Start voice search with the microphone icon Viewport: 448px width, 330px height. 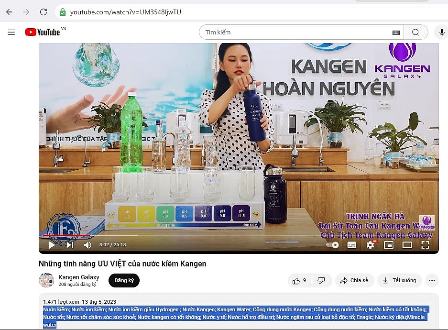[441, 33]
